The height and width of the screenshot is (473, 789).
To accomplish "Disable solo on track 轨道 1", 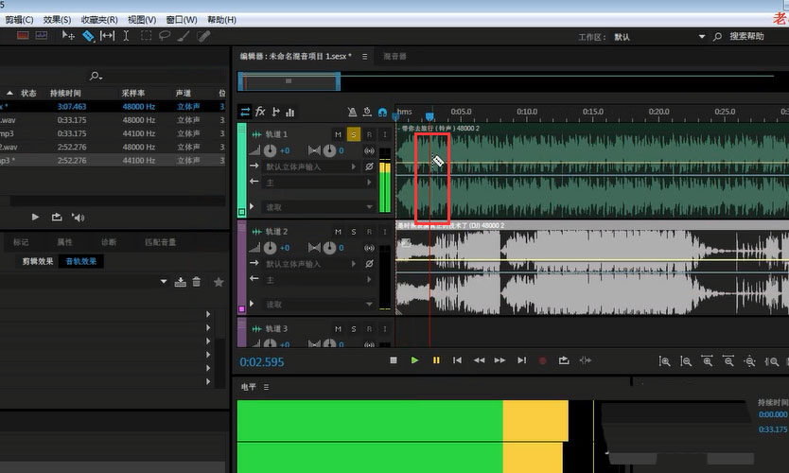I will [x=353, y=135].
